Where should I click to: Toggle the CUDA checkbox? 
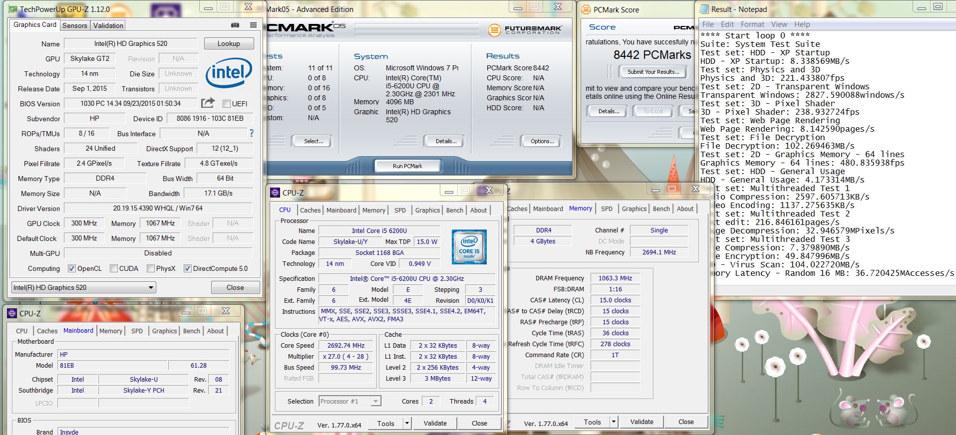coord(114,268)
